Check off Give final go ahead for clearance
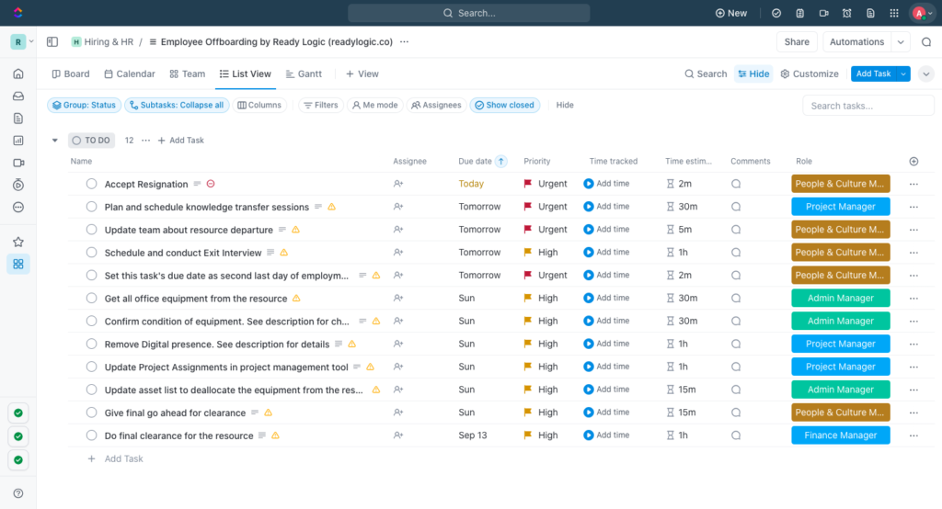Screen dimensions: 942x509 pos(91,413)
